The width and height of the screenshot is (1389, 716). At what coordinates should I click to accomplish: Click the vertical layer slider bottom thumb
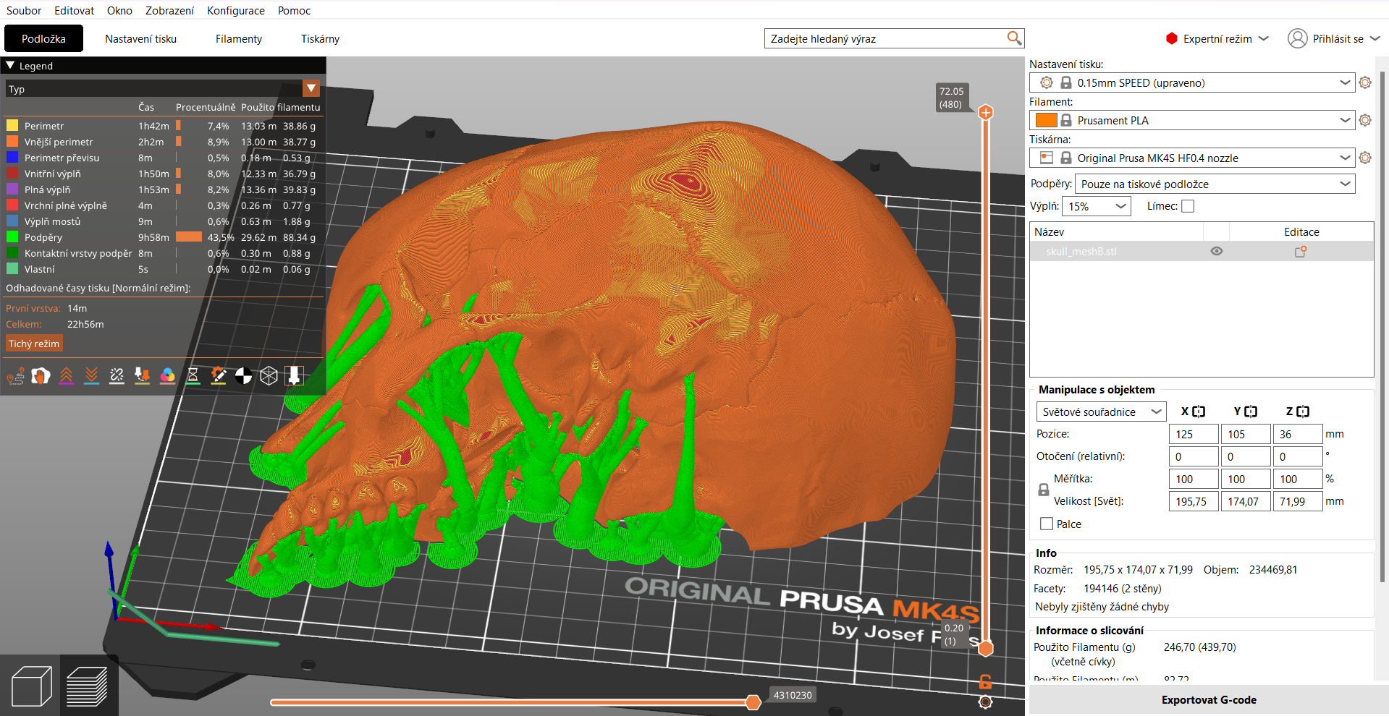pyautogui.click(x=985, y=648)
